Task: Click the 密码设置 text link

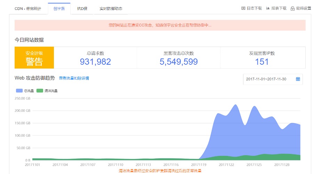Action: tap(304, 8)
